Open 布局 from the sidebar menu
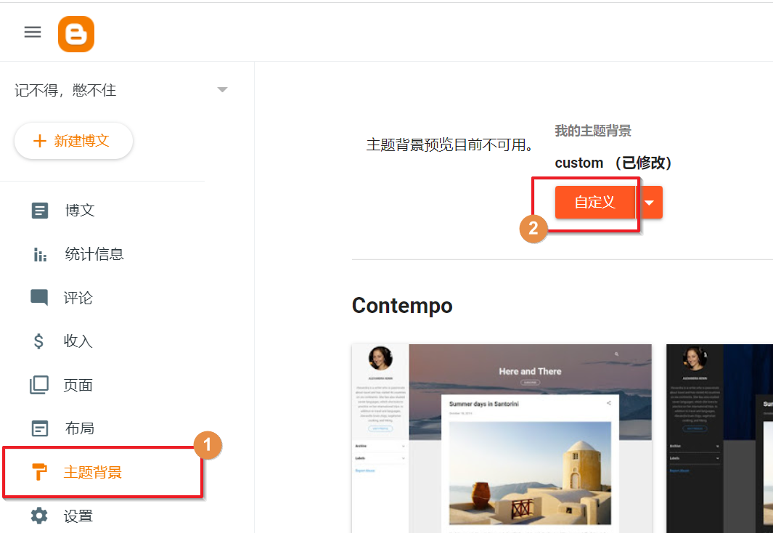 [79, 428]
